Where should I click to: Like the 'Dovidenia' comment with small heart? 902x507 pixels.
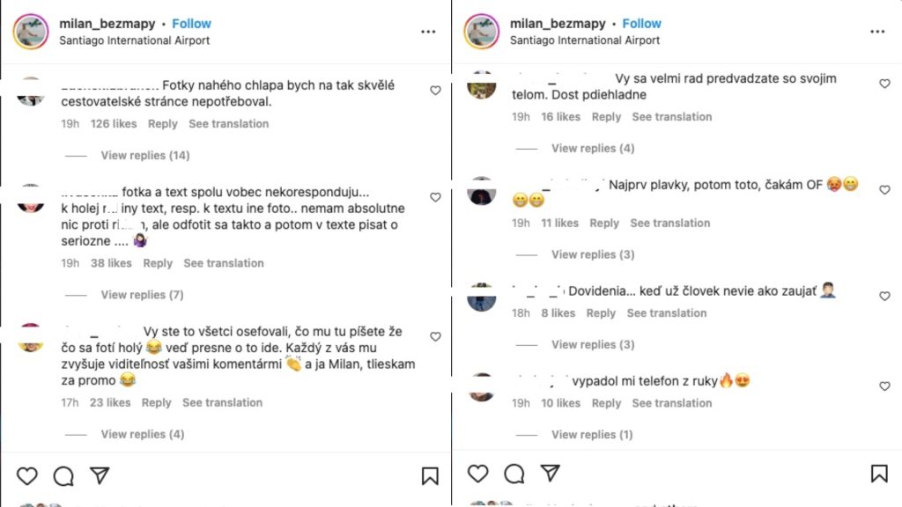click(885, 297)
